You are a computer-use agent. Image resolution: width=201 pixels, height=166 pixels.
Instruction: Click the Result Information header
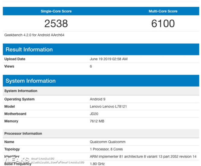[x=101, y=49]
